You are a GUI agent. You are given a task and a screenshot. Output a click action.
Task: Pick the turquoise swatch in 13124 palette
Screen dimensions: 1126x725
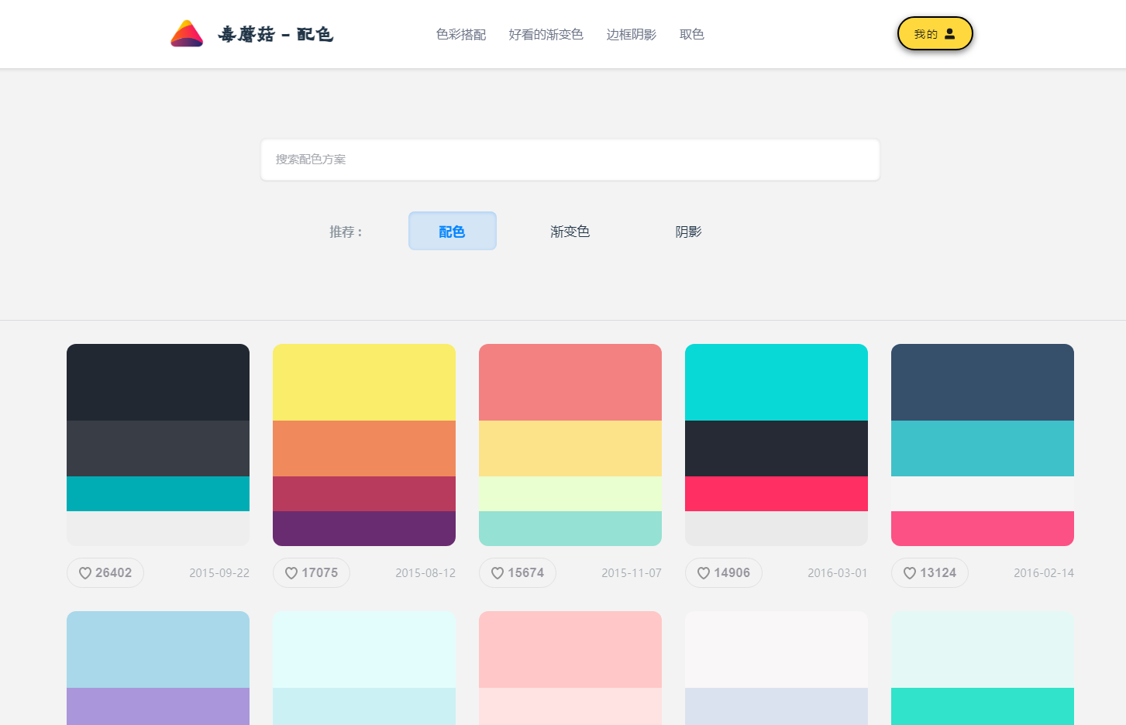pos(983,448)
